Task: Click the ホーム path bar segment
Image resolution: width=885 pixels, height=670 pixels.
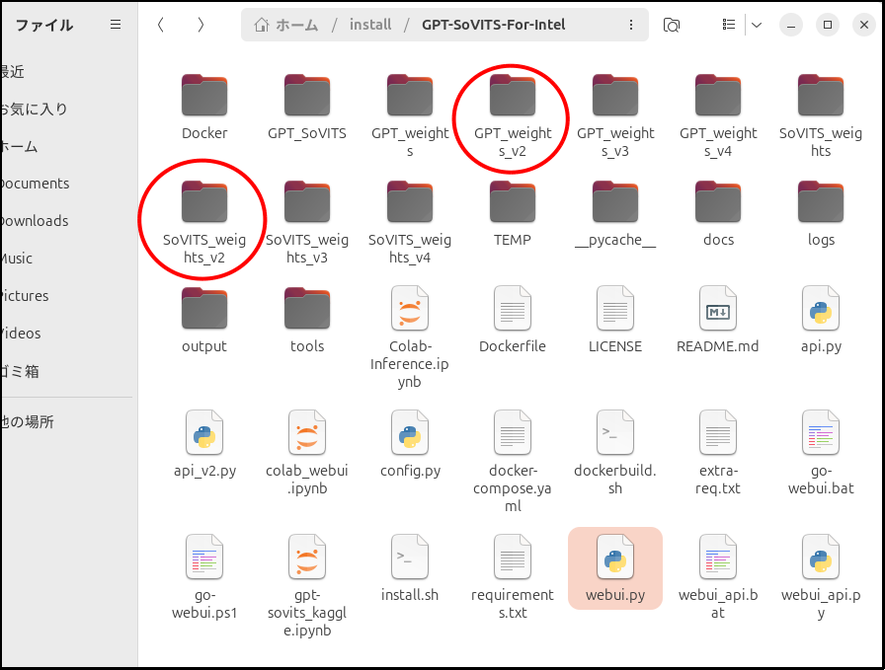Action: [296, 25]
